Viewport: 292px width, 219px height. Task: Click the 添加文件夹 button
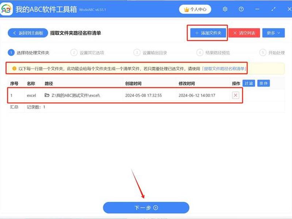[x=208, y=33]
